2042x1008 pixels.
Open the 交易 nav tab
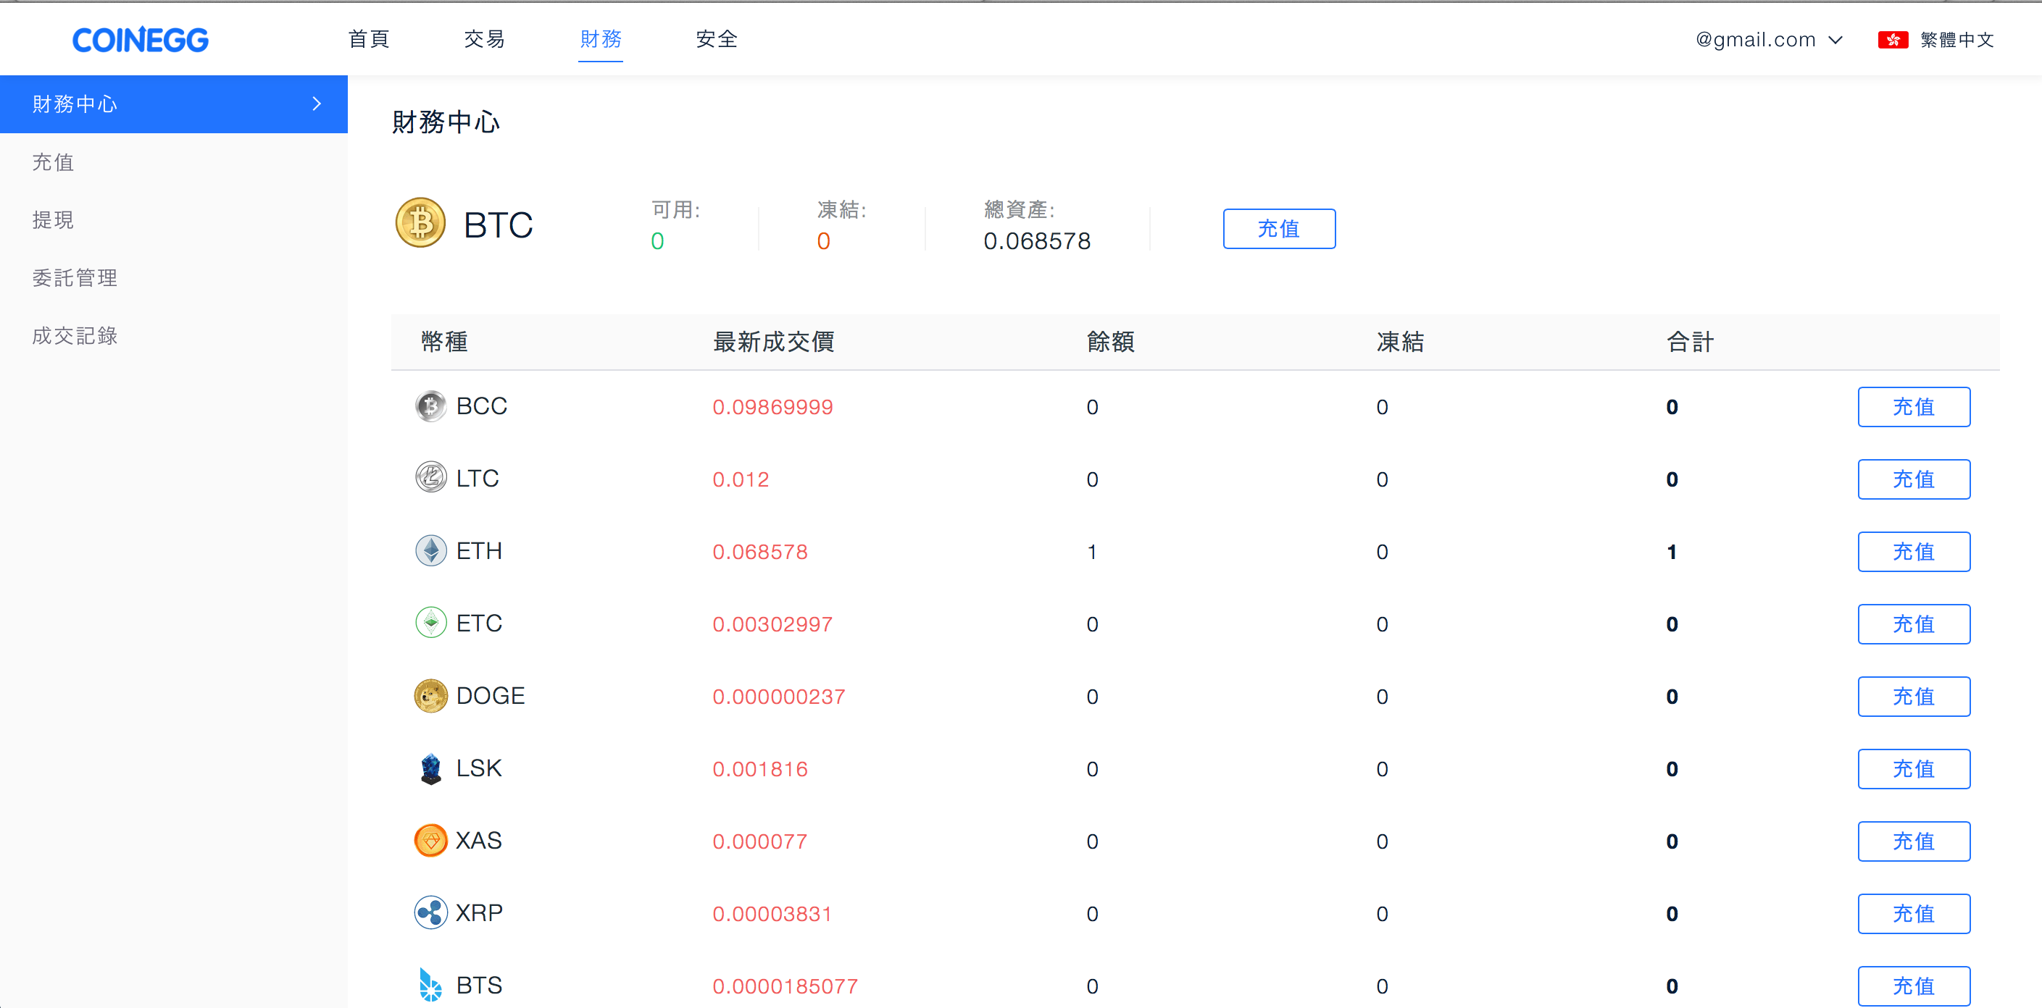pos(484,39)
